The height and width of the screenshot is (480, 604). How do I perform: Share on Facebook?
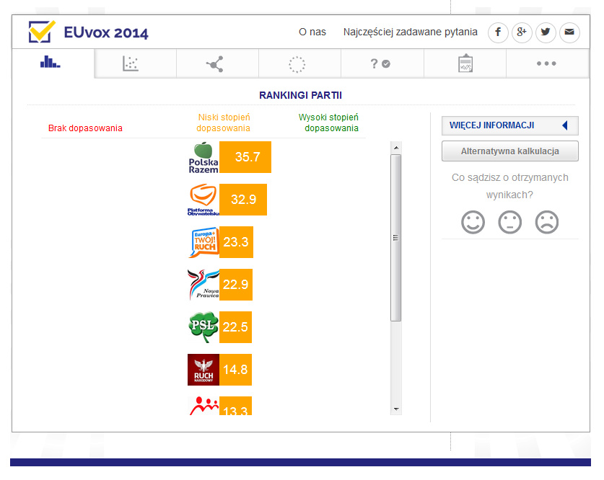tap(498, 32)
